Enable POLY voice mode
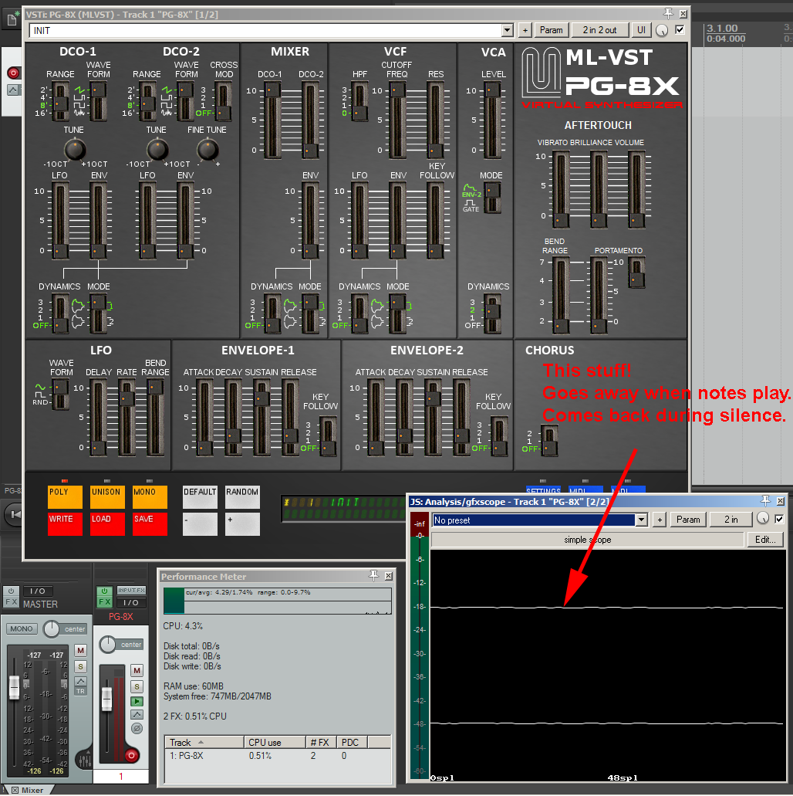The height and width of the screenshot is (796, 793). (x=65, y=496)
